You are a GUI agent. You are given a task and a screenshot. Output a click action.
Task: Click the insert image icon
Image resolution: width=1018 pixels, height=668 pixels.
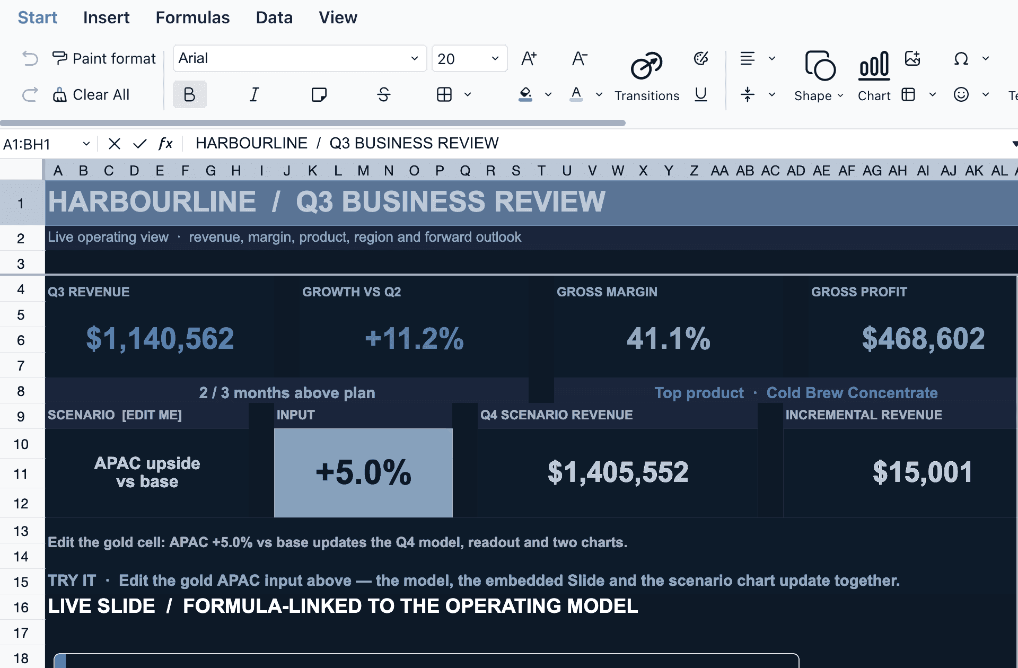[x=912, y=58]
